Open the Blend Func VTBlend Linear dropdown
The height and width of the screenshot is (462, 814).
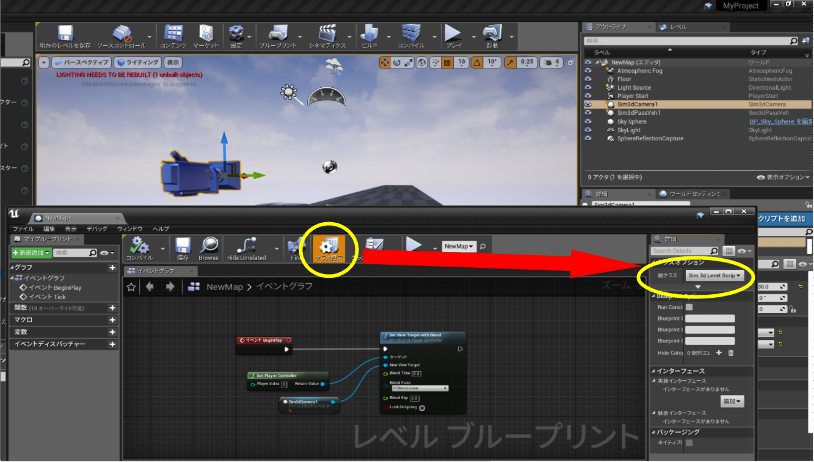tap(420, 388)
